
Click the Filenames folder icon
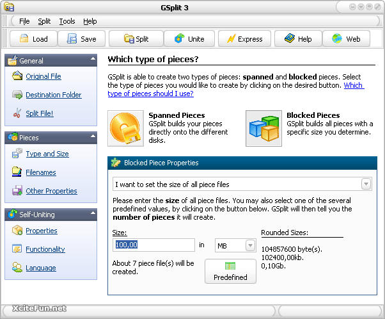click(x=17, y=172)
